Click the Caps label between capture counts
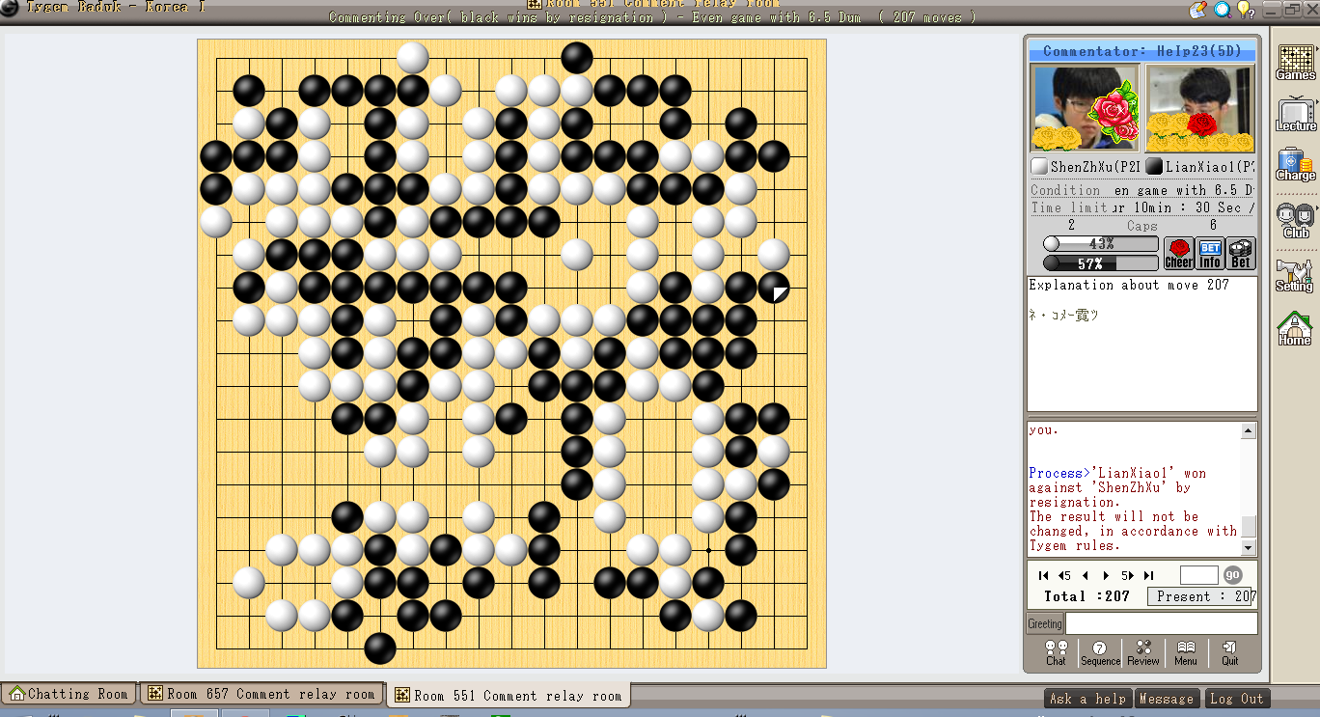The width and height of the screenshot is (1320, 717). (1142, 226)
